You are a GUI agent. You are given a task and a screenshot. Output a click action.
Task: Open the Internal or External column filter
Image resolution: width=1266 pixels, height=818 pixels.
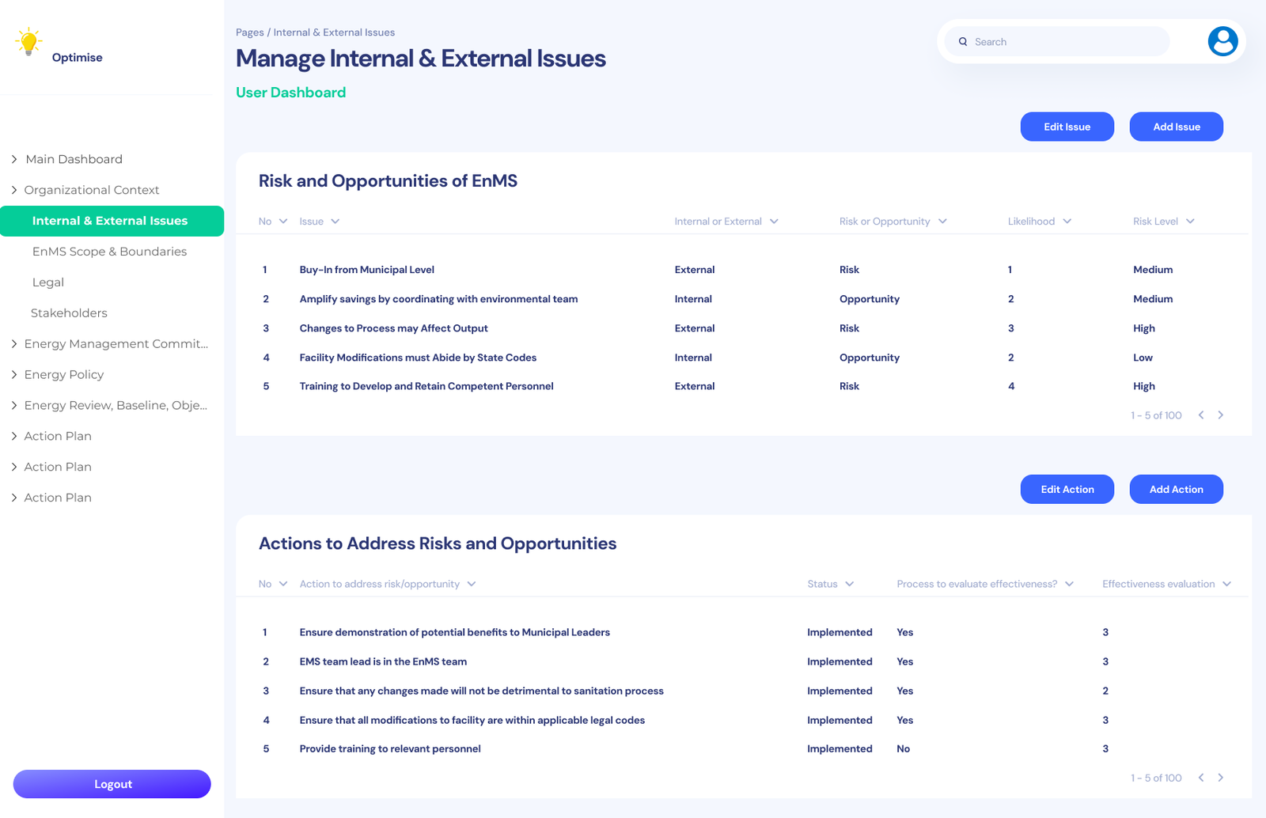click(x=774, y=222)
